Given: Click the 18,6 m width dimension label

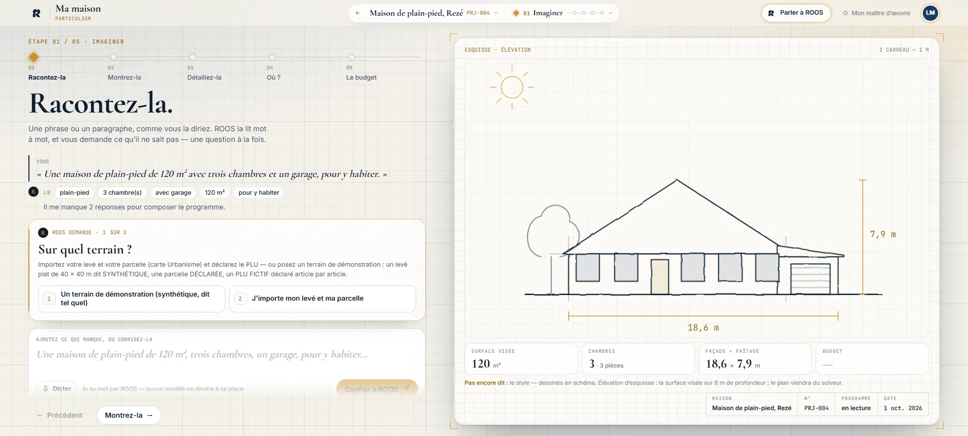Looking at the screenshot, I should click(x=703, y=328).
